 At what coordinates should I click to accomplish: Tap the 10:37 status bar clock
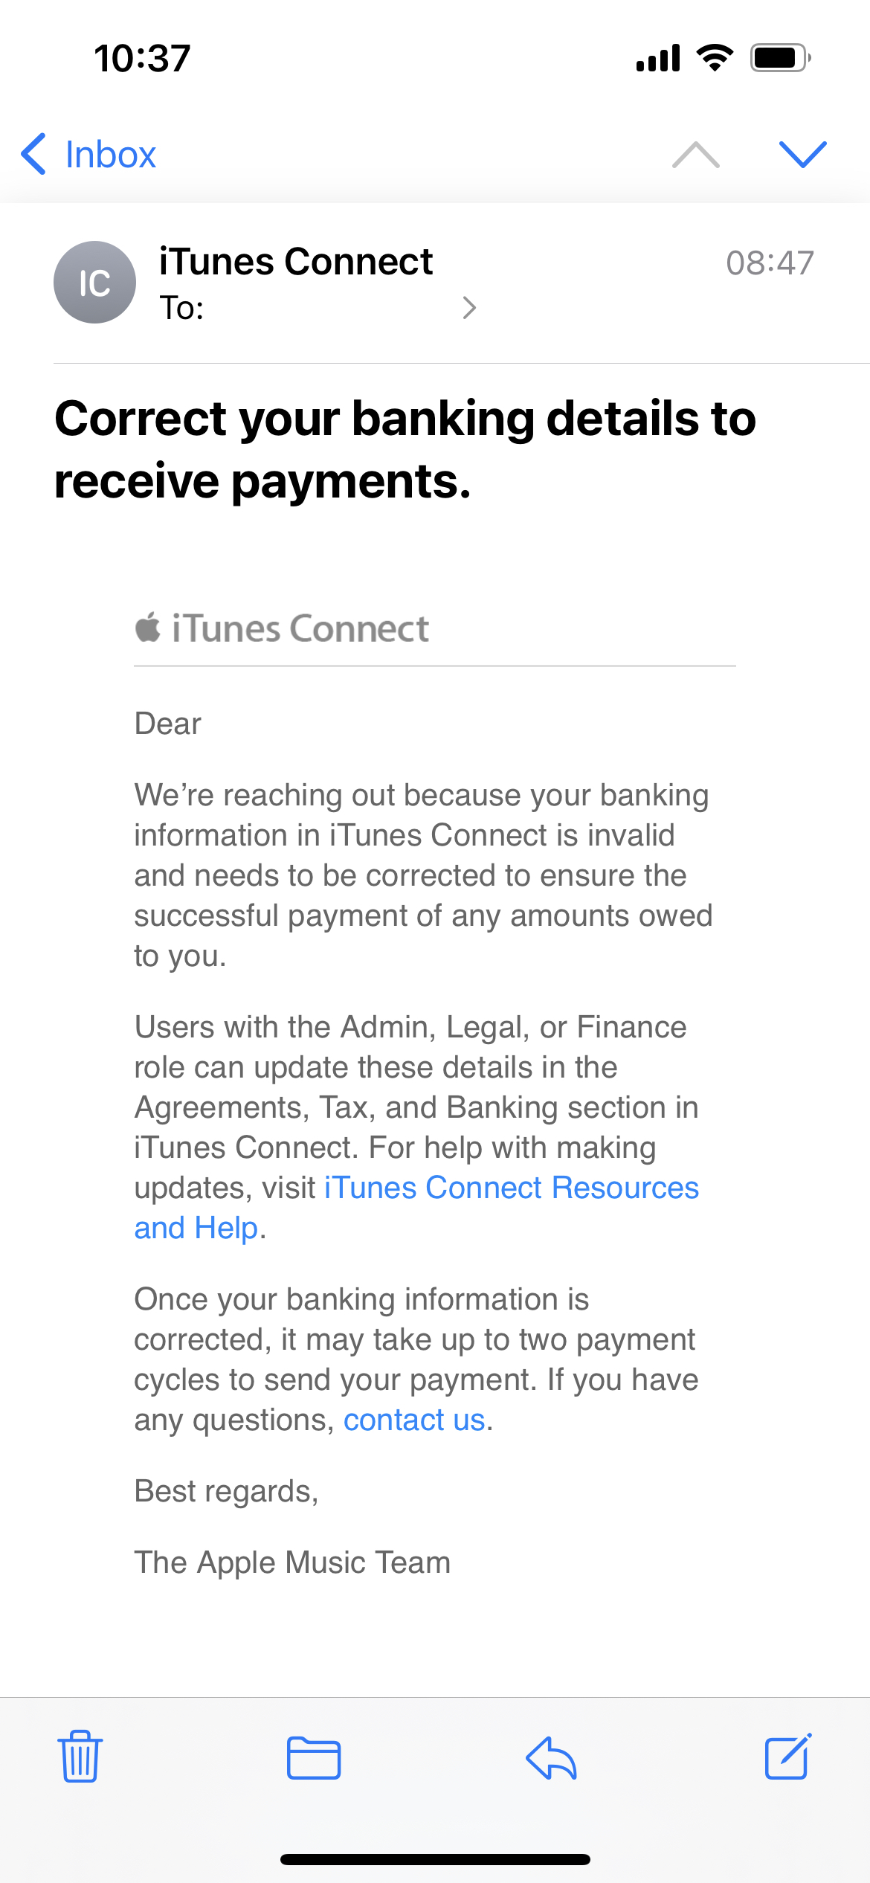(x=142, y=58)
